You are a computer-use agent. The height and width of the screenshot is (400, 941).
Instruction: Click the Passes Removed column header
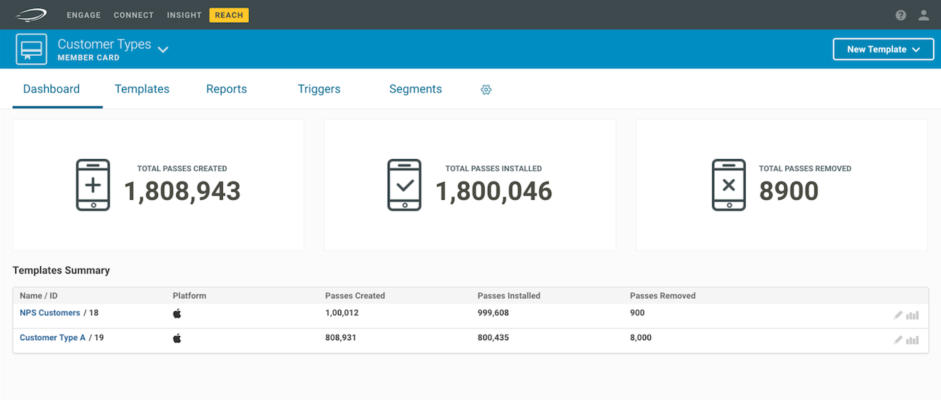pyautogui.click(x=662, y=296)
